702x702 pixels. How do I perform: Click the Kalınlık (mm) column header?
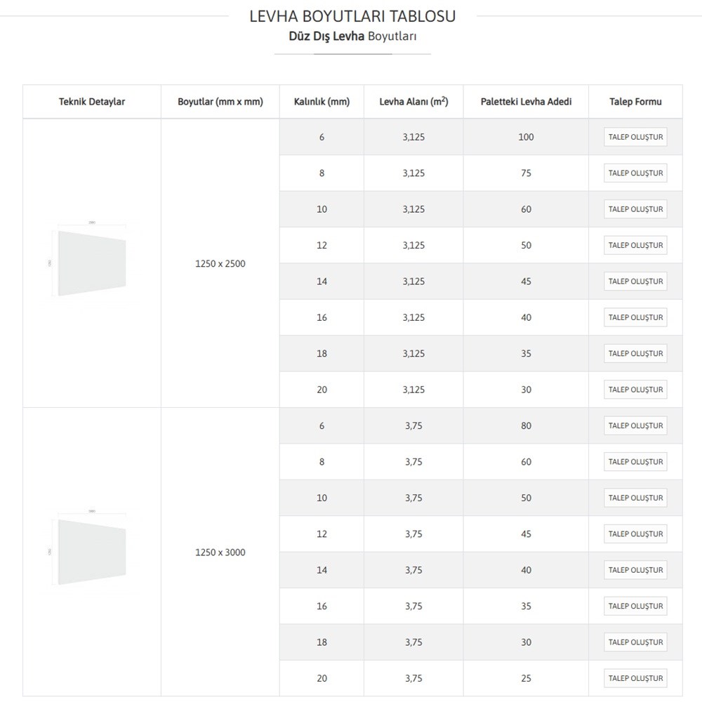pyautogui.click(x=322, y=102)
